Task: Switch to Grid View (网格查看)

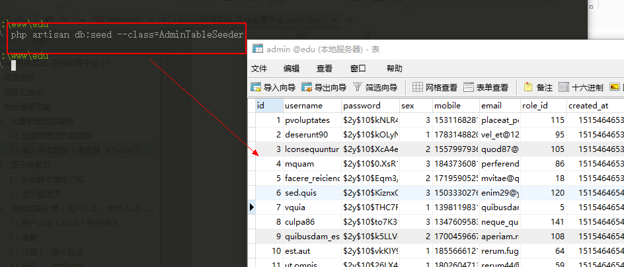Action: click(418, 87)
